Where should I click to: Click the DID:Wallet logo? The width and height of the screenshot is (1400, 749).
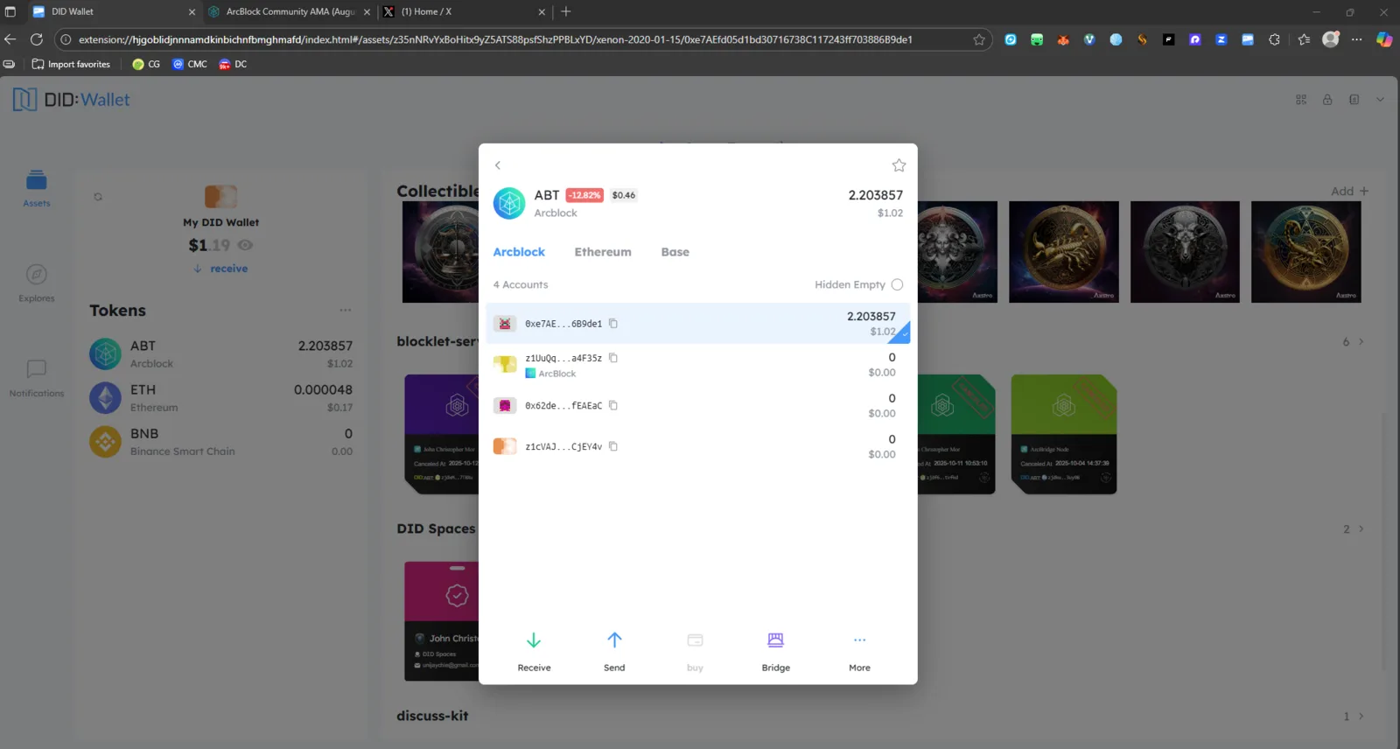point(72,100)
